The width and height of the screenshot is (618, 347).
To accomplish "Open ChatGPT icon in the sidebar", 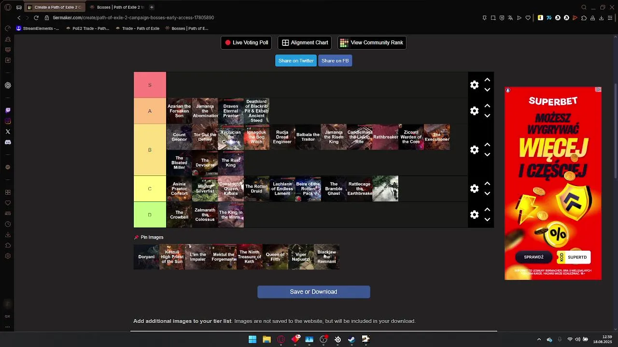I will click(8, 85).
